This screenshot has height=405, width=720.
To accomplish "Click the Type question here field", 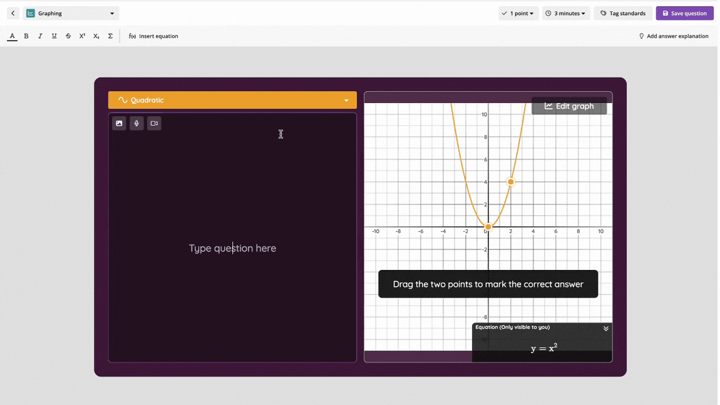I will pos(232,248).
